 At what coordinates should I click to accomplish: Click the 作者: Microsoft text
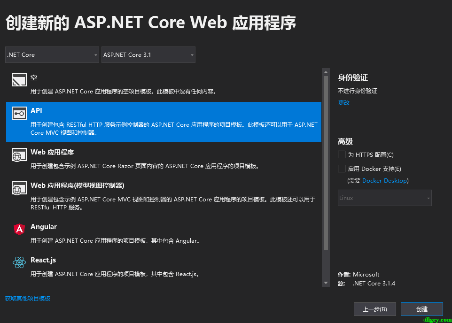click(x=358, y=274)
